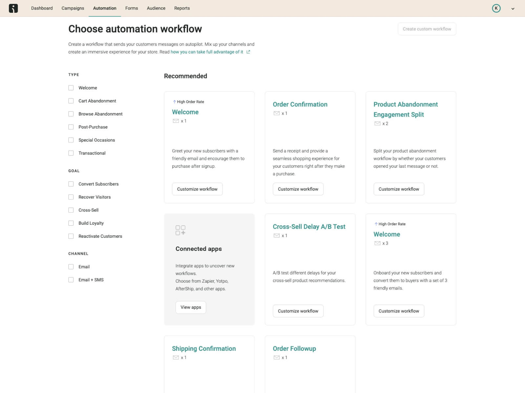525x393 pixels.
Task: Switch to the Audience tab
Action: (x=156, y=8)
